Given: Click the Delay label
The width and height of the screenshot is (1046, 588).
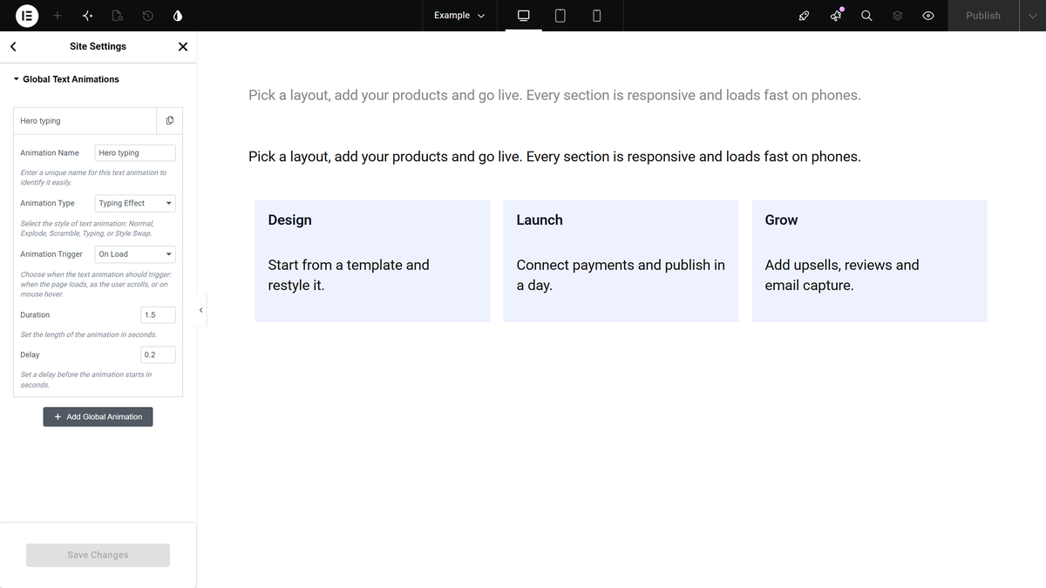Looking at the screenshot, I should (x=30, y=355).
